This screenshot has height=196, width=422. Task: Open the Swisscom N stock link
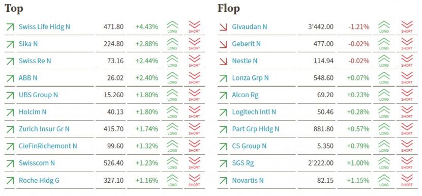pos(37,163)
